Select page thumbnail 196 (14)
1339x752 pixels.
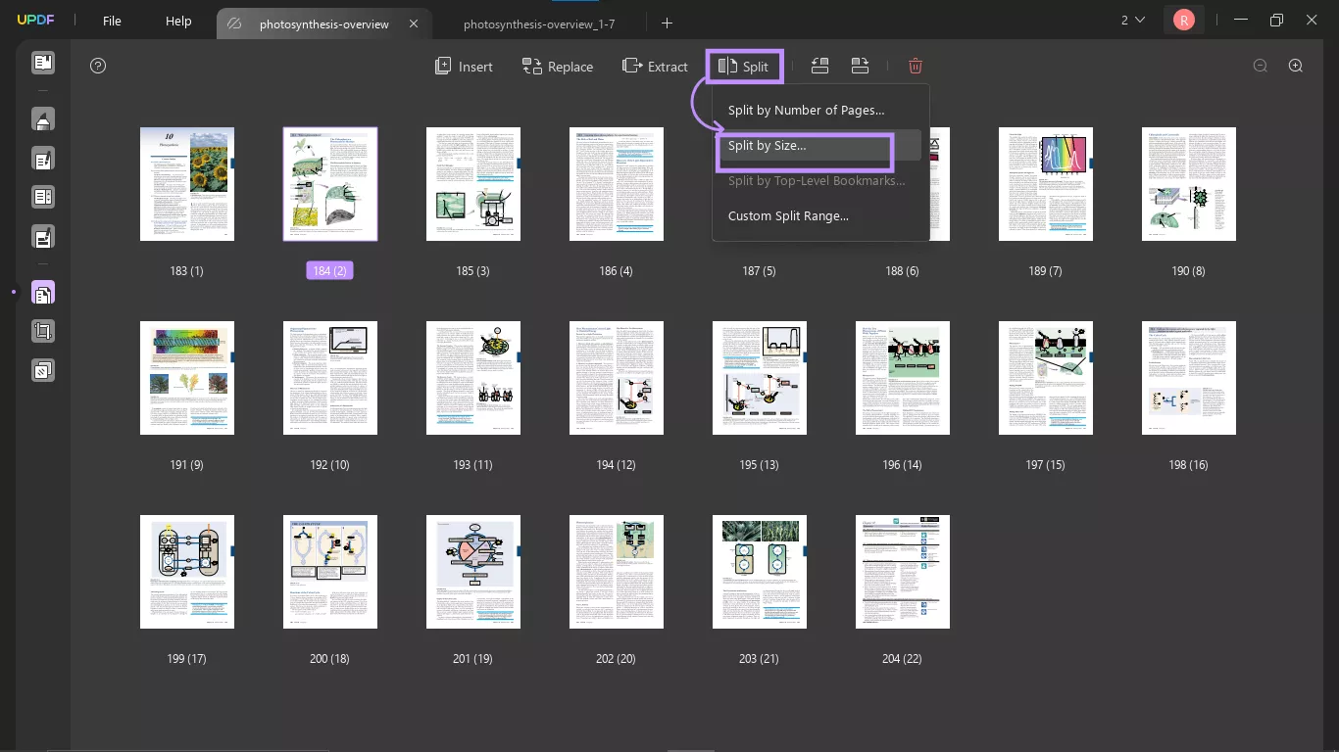[903, 377]
